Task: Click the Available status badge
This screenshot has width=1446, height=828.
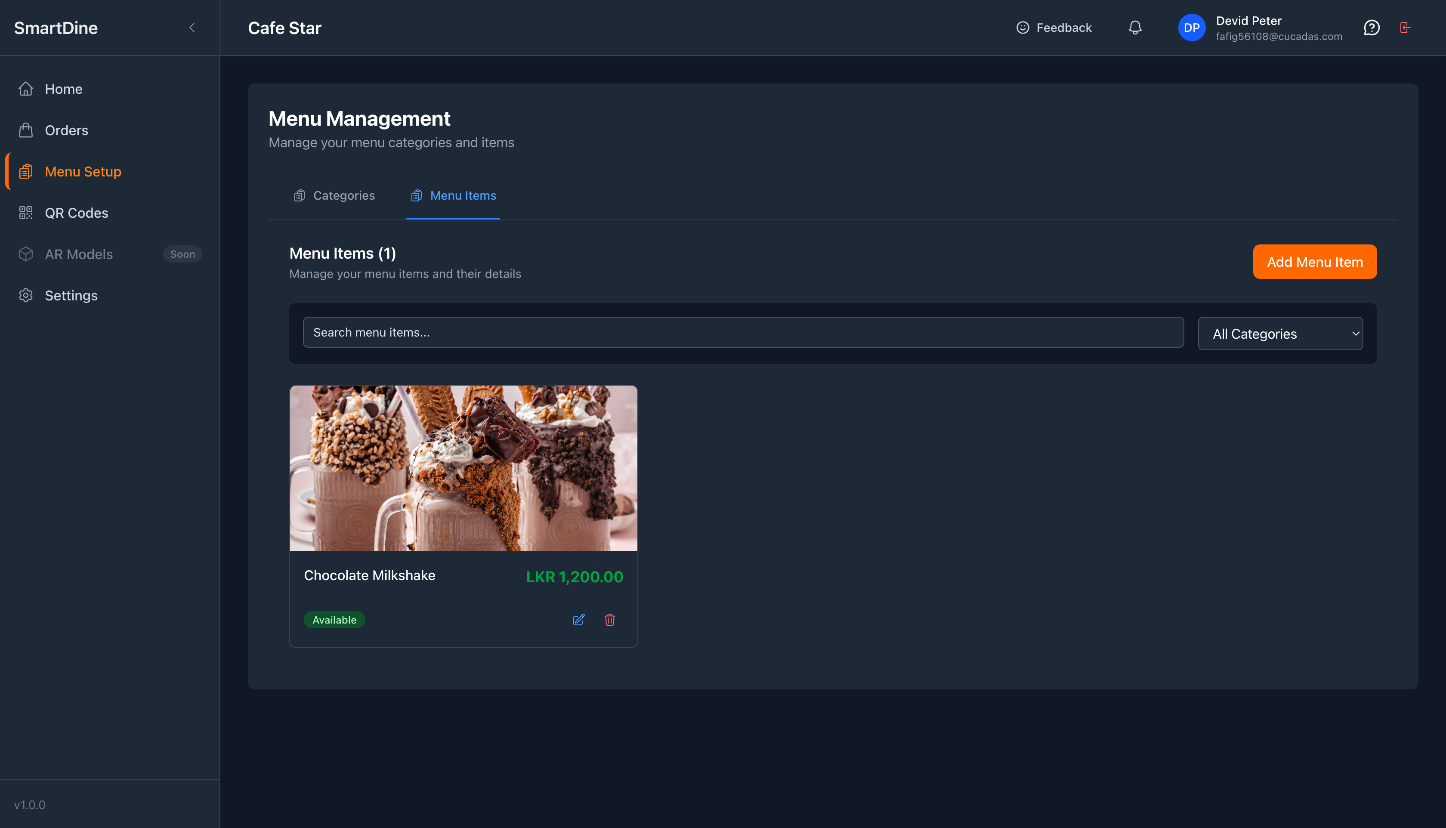Action: coord(334,620)
